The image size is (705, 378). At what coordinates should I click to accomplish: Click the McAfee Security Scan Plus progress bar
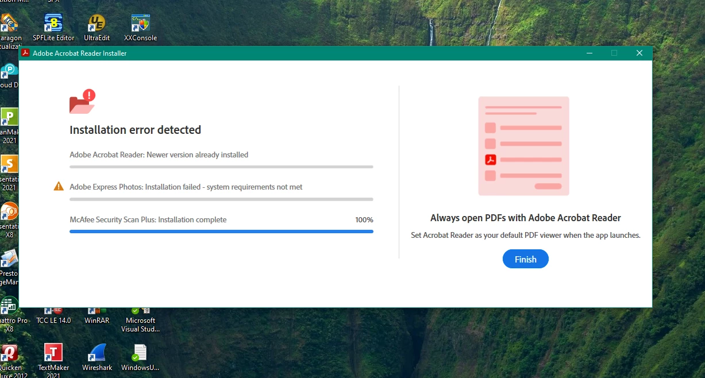tap(221, 232)
